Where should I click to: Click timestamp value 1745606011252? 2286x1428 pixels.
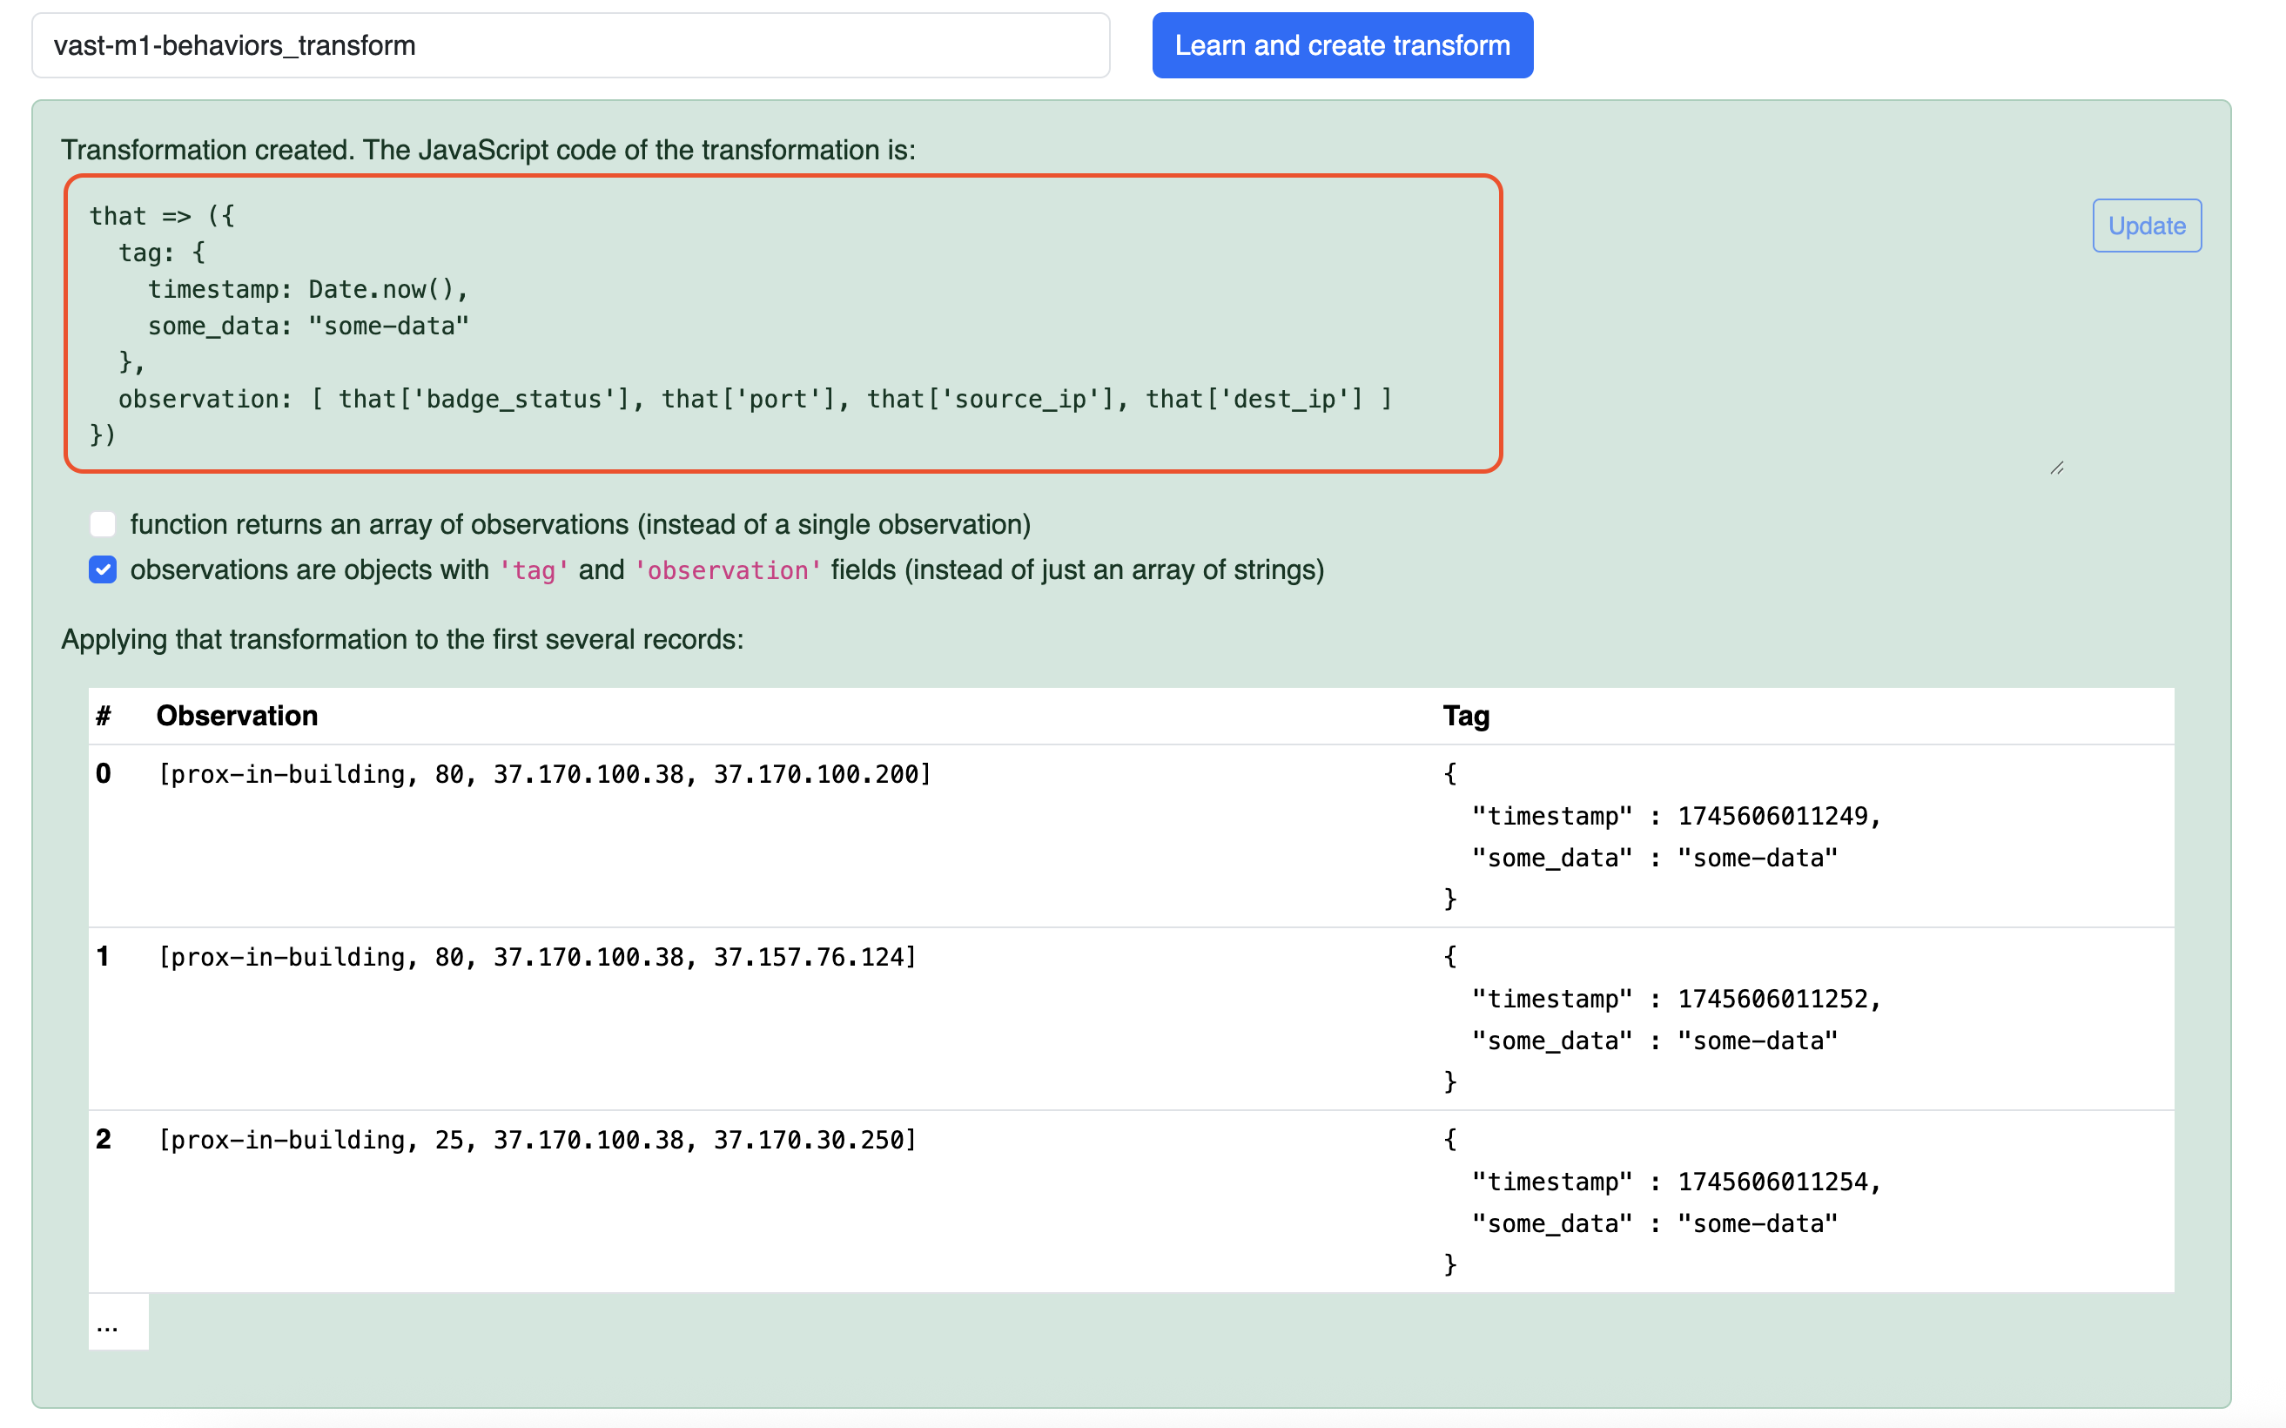(x=1772, y=998)
